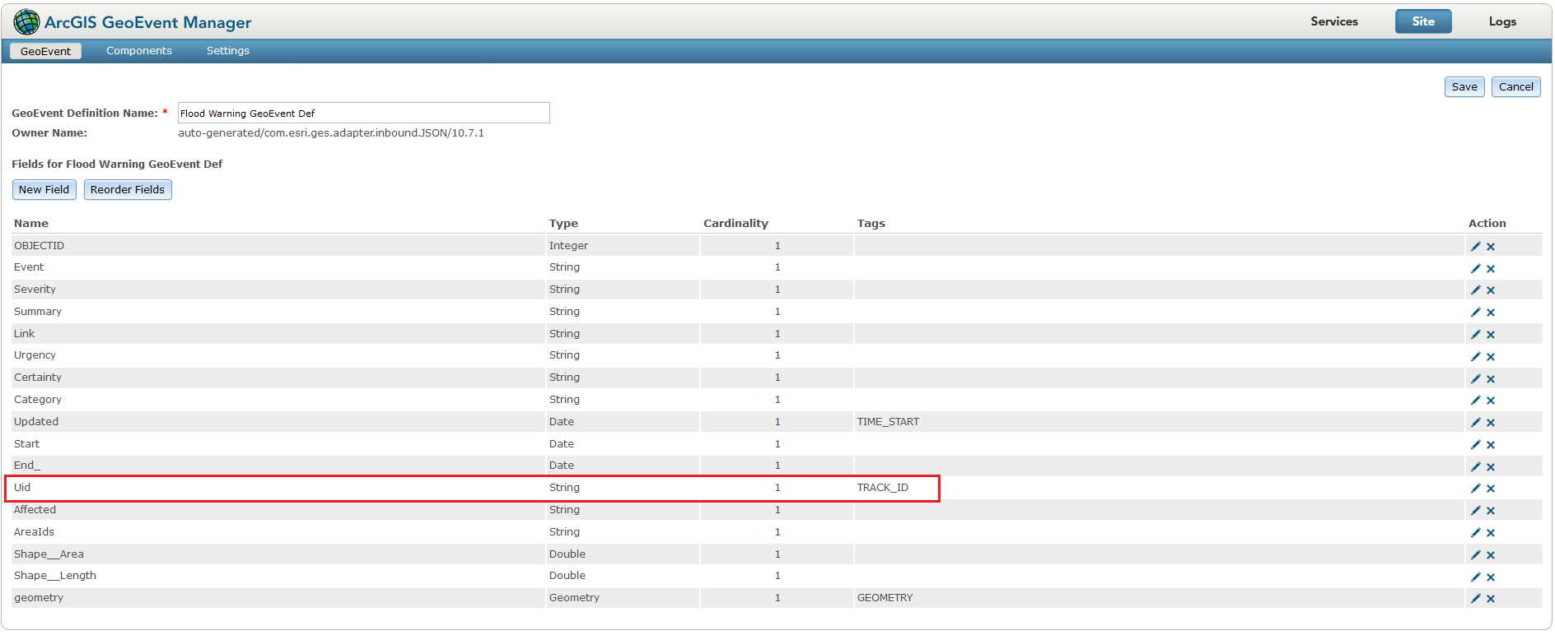Select the GEOMETRY tag text
Screen dimensions: 1555x635
tap(885, 598)
